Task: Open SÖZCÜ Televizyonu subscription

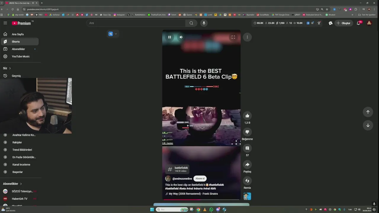Action: [20, 191]
